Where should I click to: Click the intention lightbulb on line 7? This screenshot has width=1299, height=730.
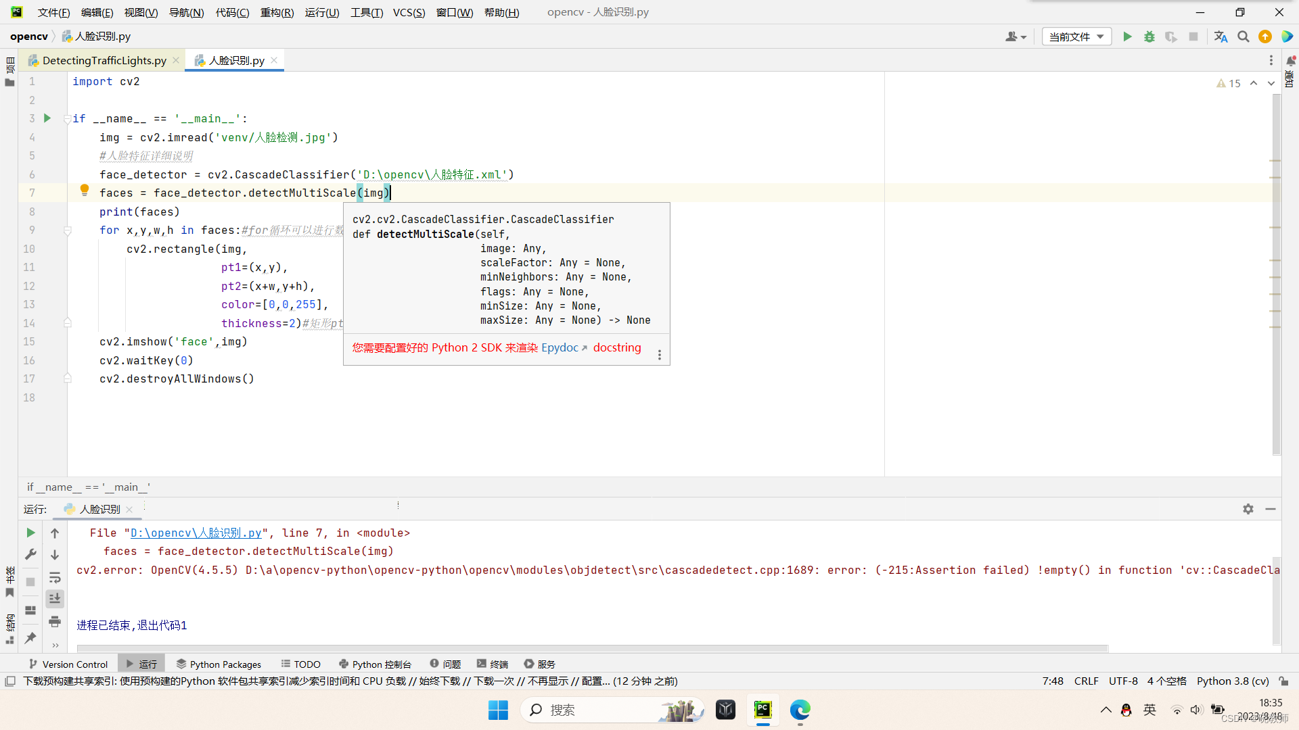(x=85, y=191)
